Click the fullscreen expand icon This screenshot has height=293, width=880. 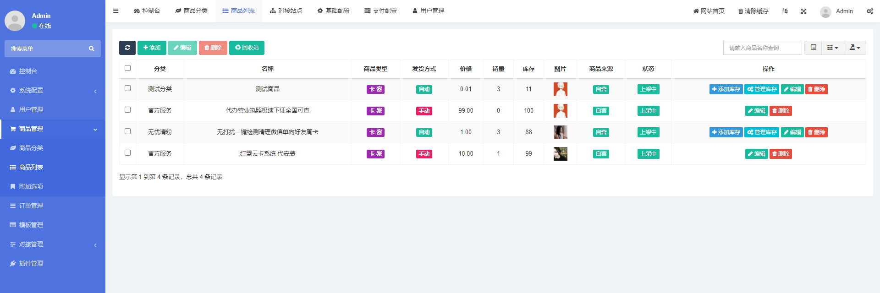point(803,11)
